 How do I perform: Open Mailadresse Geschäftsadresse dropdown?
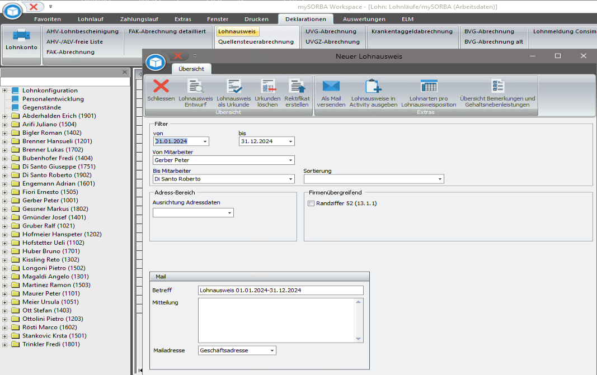tap(272, 350)
